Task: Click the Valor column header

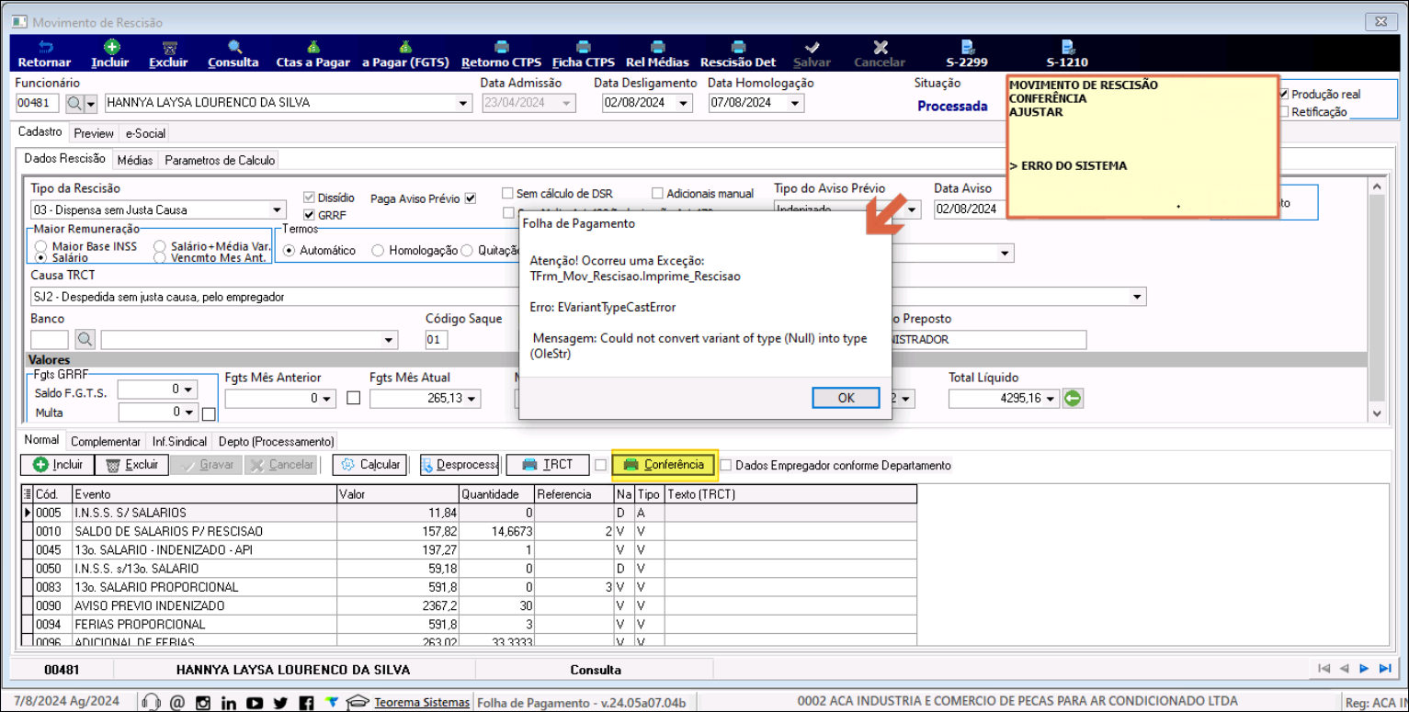Action: click(x=398, y=494)
